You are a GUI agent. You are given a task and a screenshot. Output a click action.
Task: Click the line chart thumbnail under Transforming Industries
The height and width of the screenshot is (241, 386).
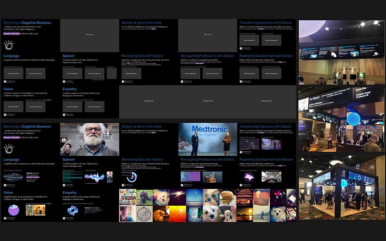click(x=249, y=144)
